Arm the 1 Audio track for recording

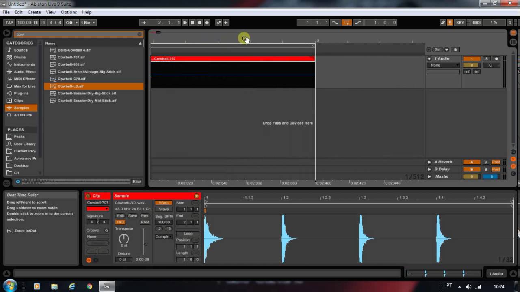click(x=496, y=59)
